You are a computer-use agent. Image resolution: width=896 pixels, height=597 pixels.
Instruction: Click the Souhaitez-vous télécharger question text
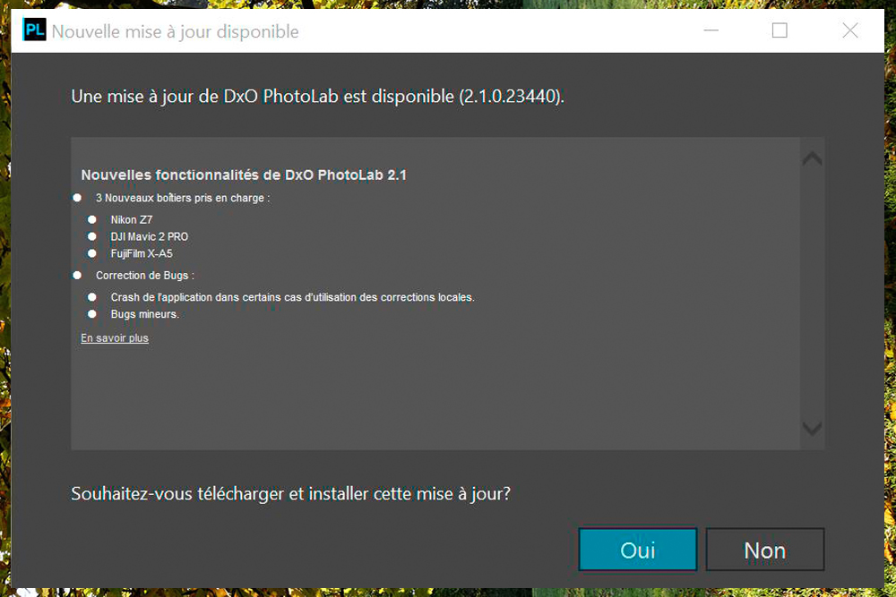290,494
